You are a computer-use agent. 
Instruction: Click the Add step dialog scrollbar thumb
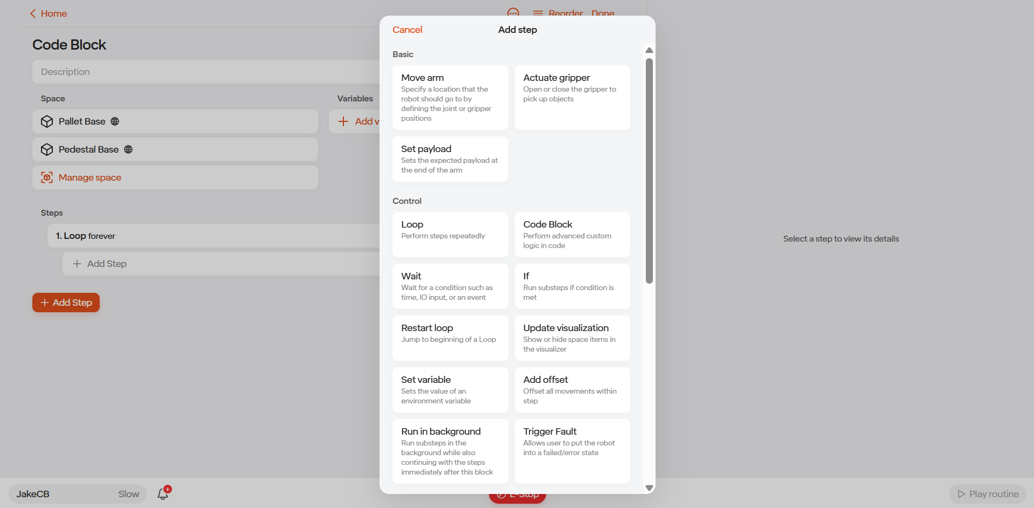tap(649, 170)
